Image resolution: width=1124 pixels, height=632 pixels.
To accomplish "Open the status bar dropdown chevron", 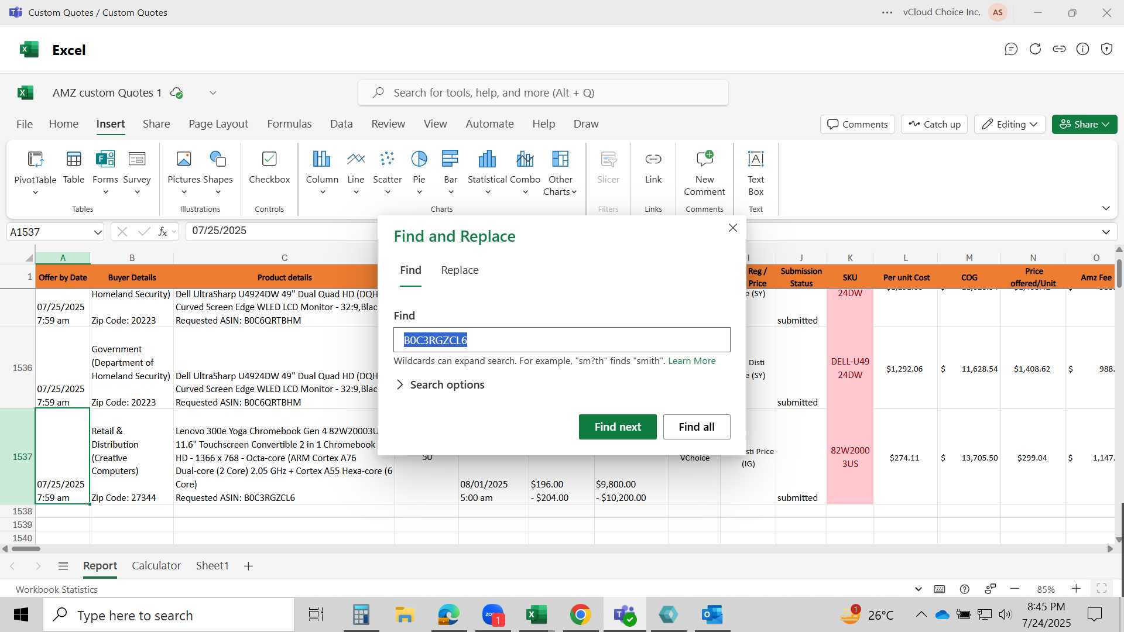I will (918, 589).
